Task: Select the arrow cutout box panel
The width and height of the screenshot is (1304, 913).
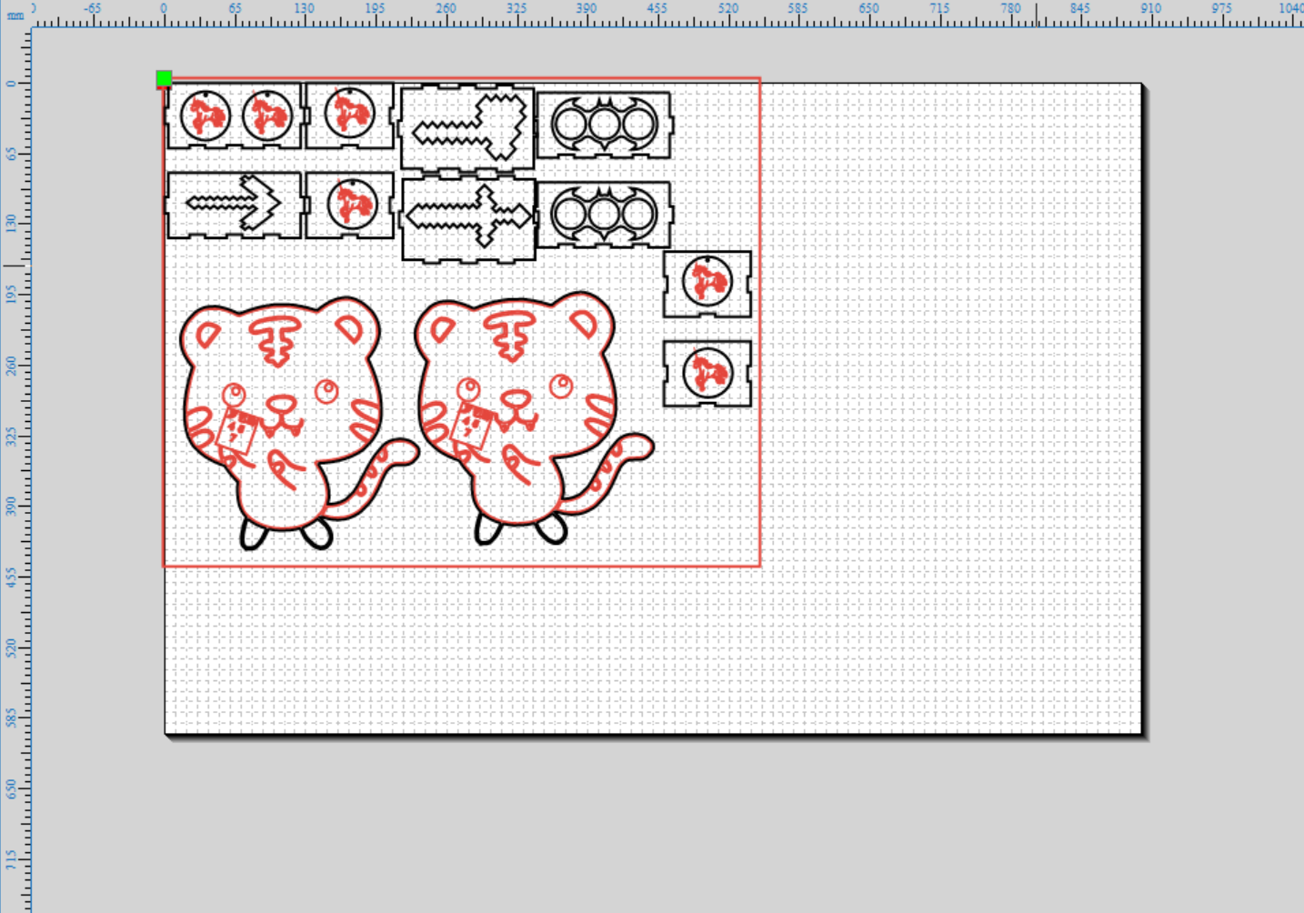Action: (234, 205)
